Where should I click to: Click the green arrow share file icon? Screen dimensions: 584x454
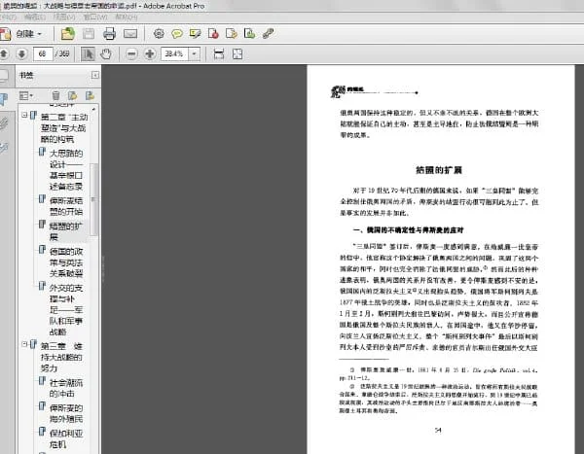click(249, 34)
